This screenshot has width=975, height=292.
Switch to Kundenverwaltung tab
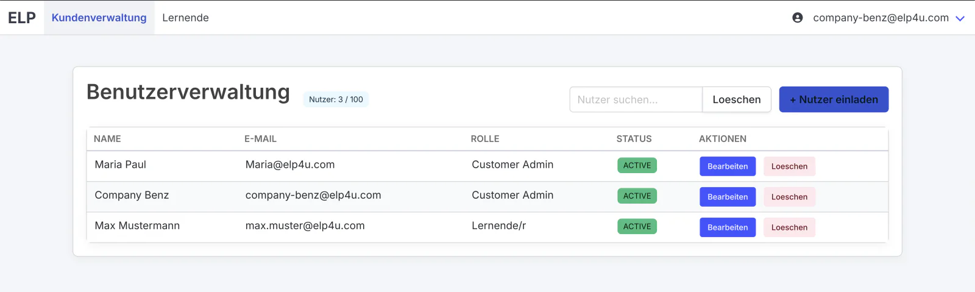99,18
